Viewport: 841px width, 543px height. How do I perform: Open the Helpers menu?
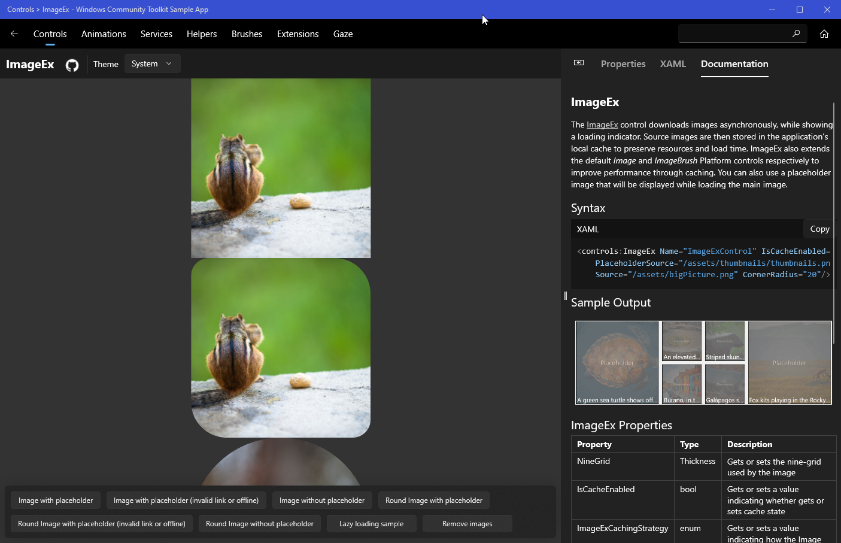[202, 34]
